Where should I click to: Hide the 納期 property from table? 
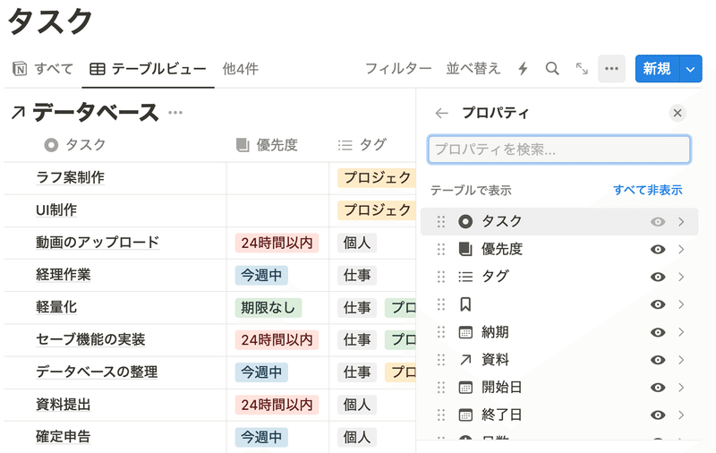click(658, 333)
